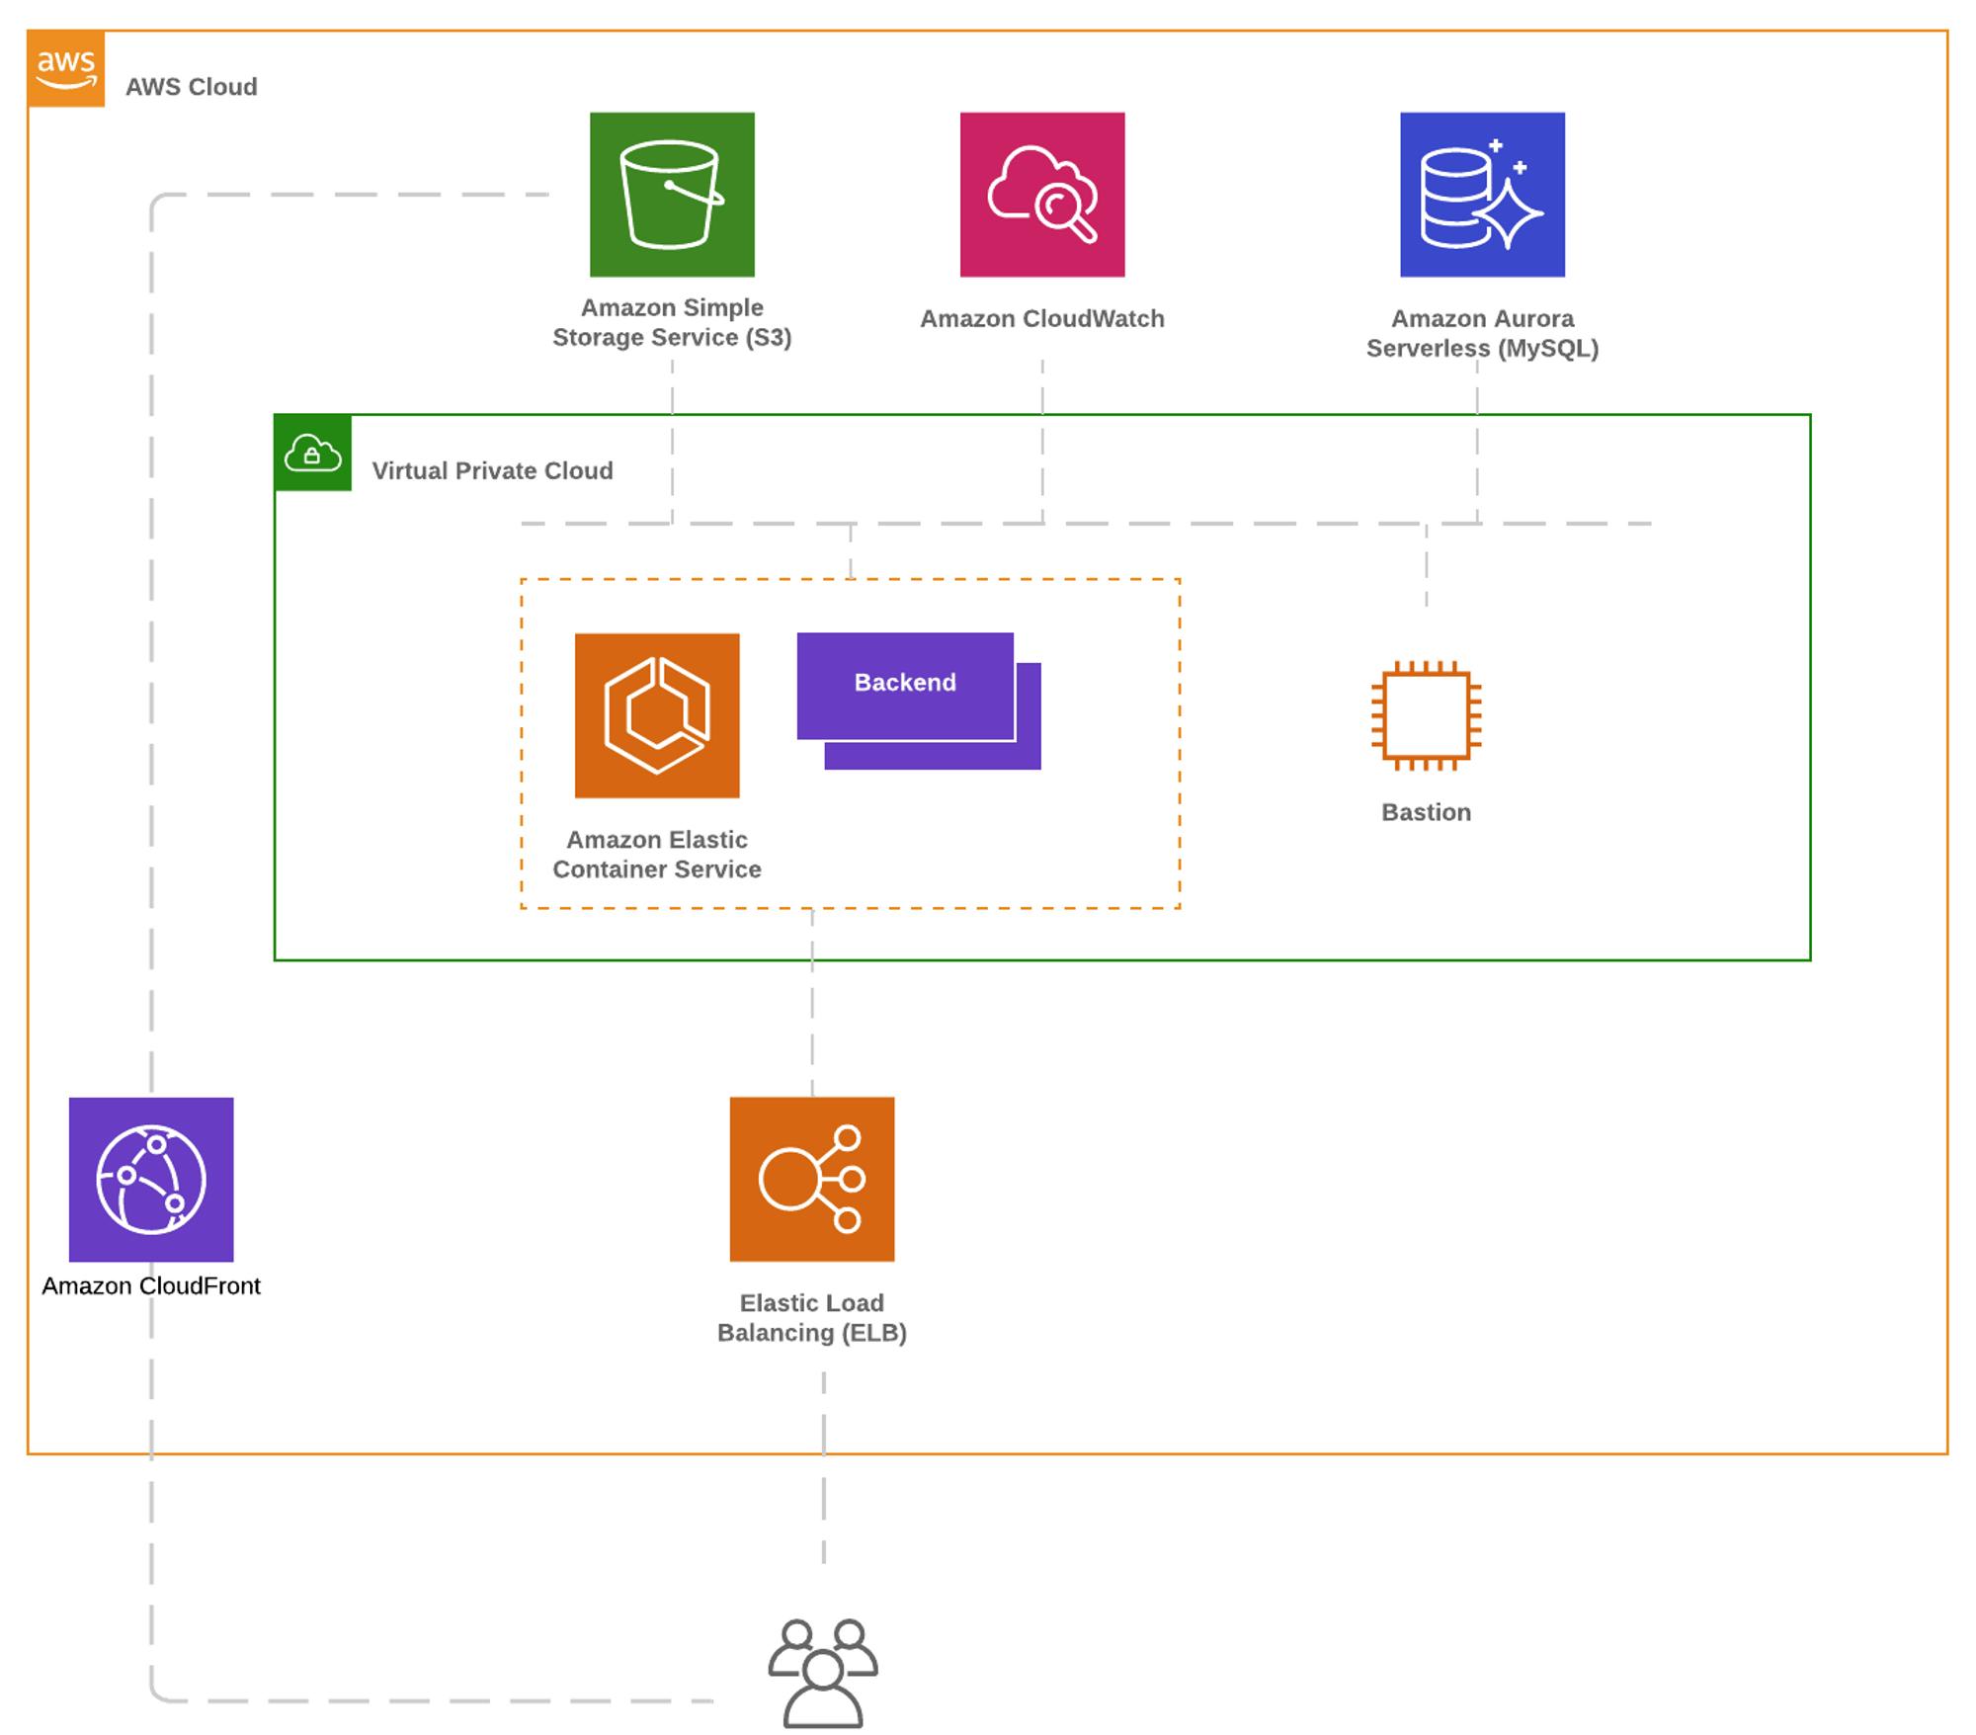Image resolution: width=1976 pixels, height=1735 pixels.
Task: Select the Elastic Container Service icon
Action: tap(657, 715)
